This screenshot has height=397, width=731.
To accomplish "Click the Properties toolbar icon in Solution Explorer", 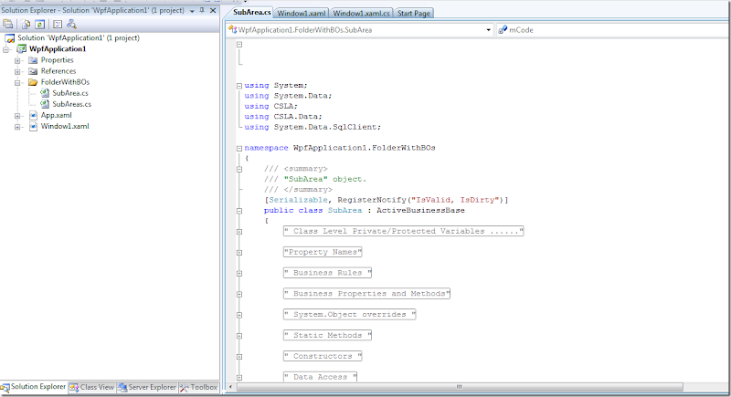I will (8, 24).
